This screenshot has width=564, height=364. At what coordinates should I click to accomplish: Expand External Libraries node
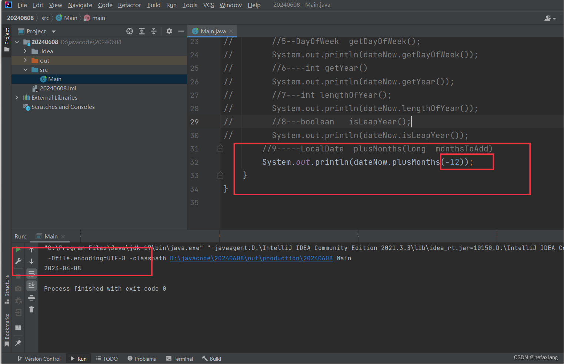(17, 97)
